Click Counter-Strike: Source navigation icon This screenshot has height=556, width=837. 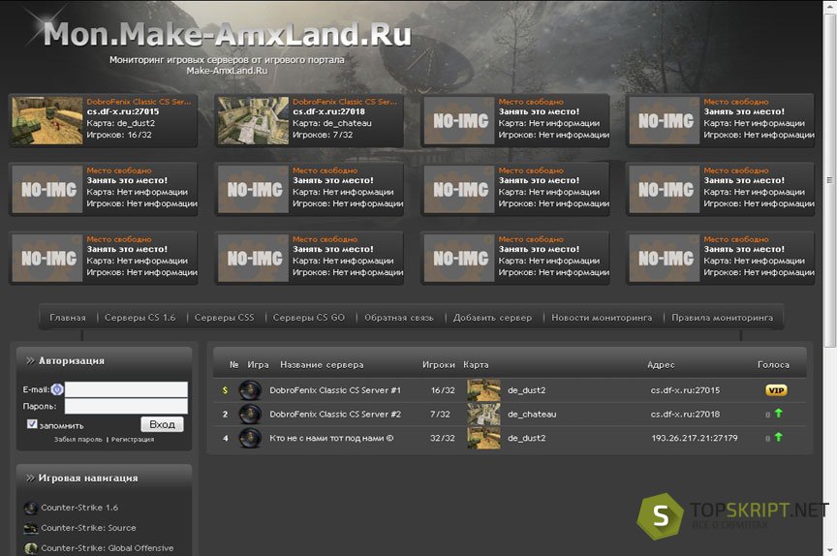click(31, 528)
